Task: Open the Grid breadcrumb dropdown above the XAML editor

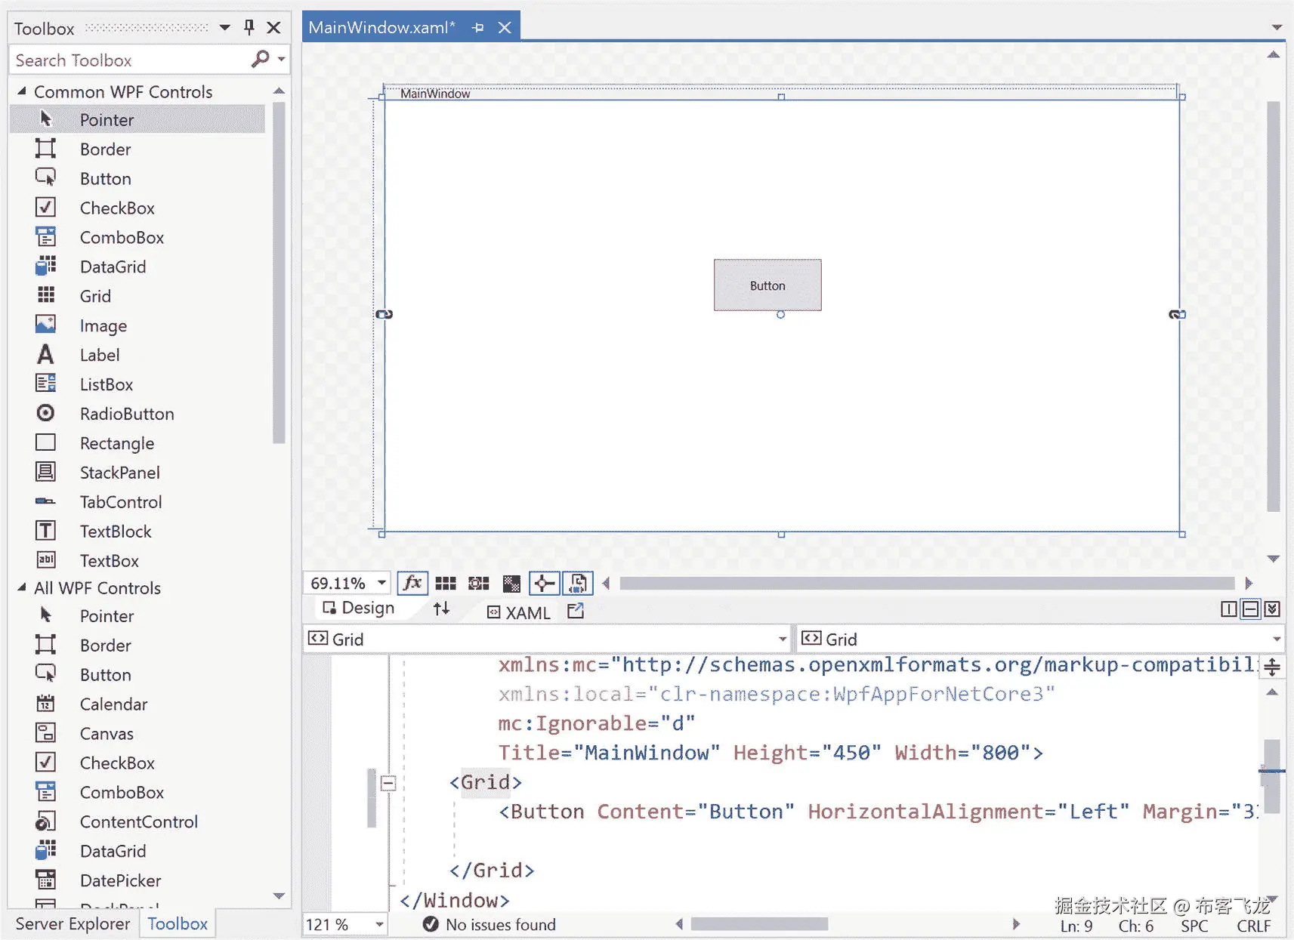Action: [783, 638]
